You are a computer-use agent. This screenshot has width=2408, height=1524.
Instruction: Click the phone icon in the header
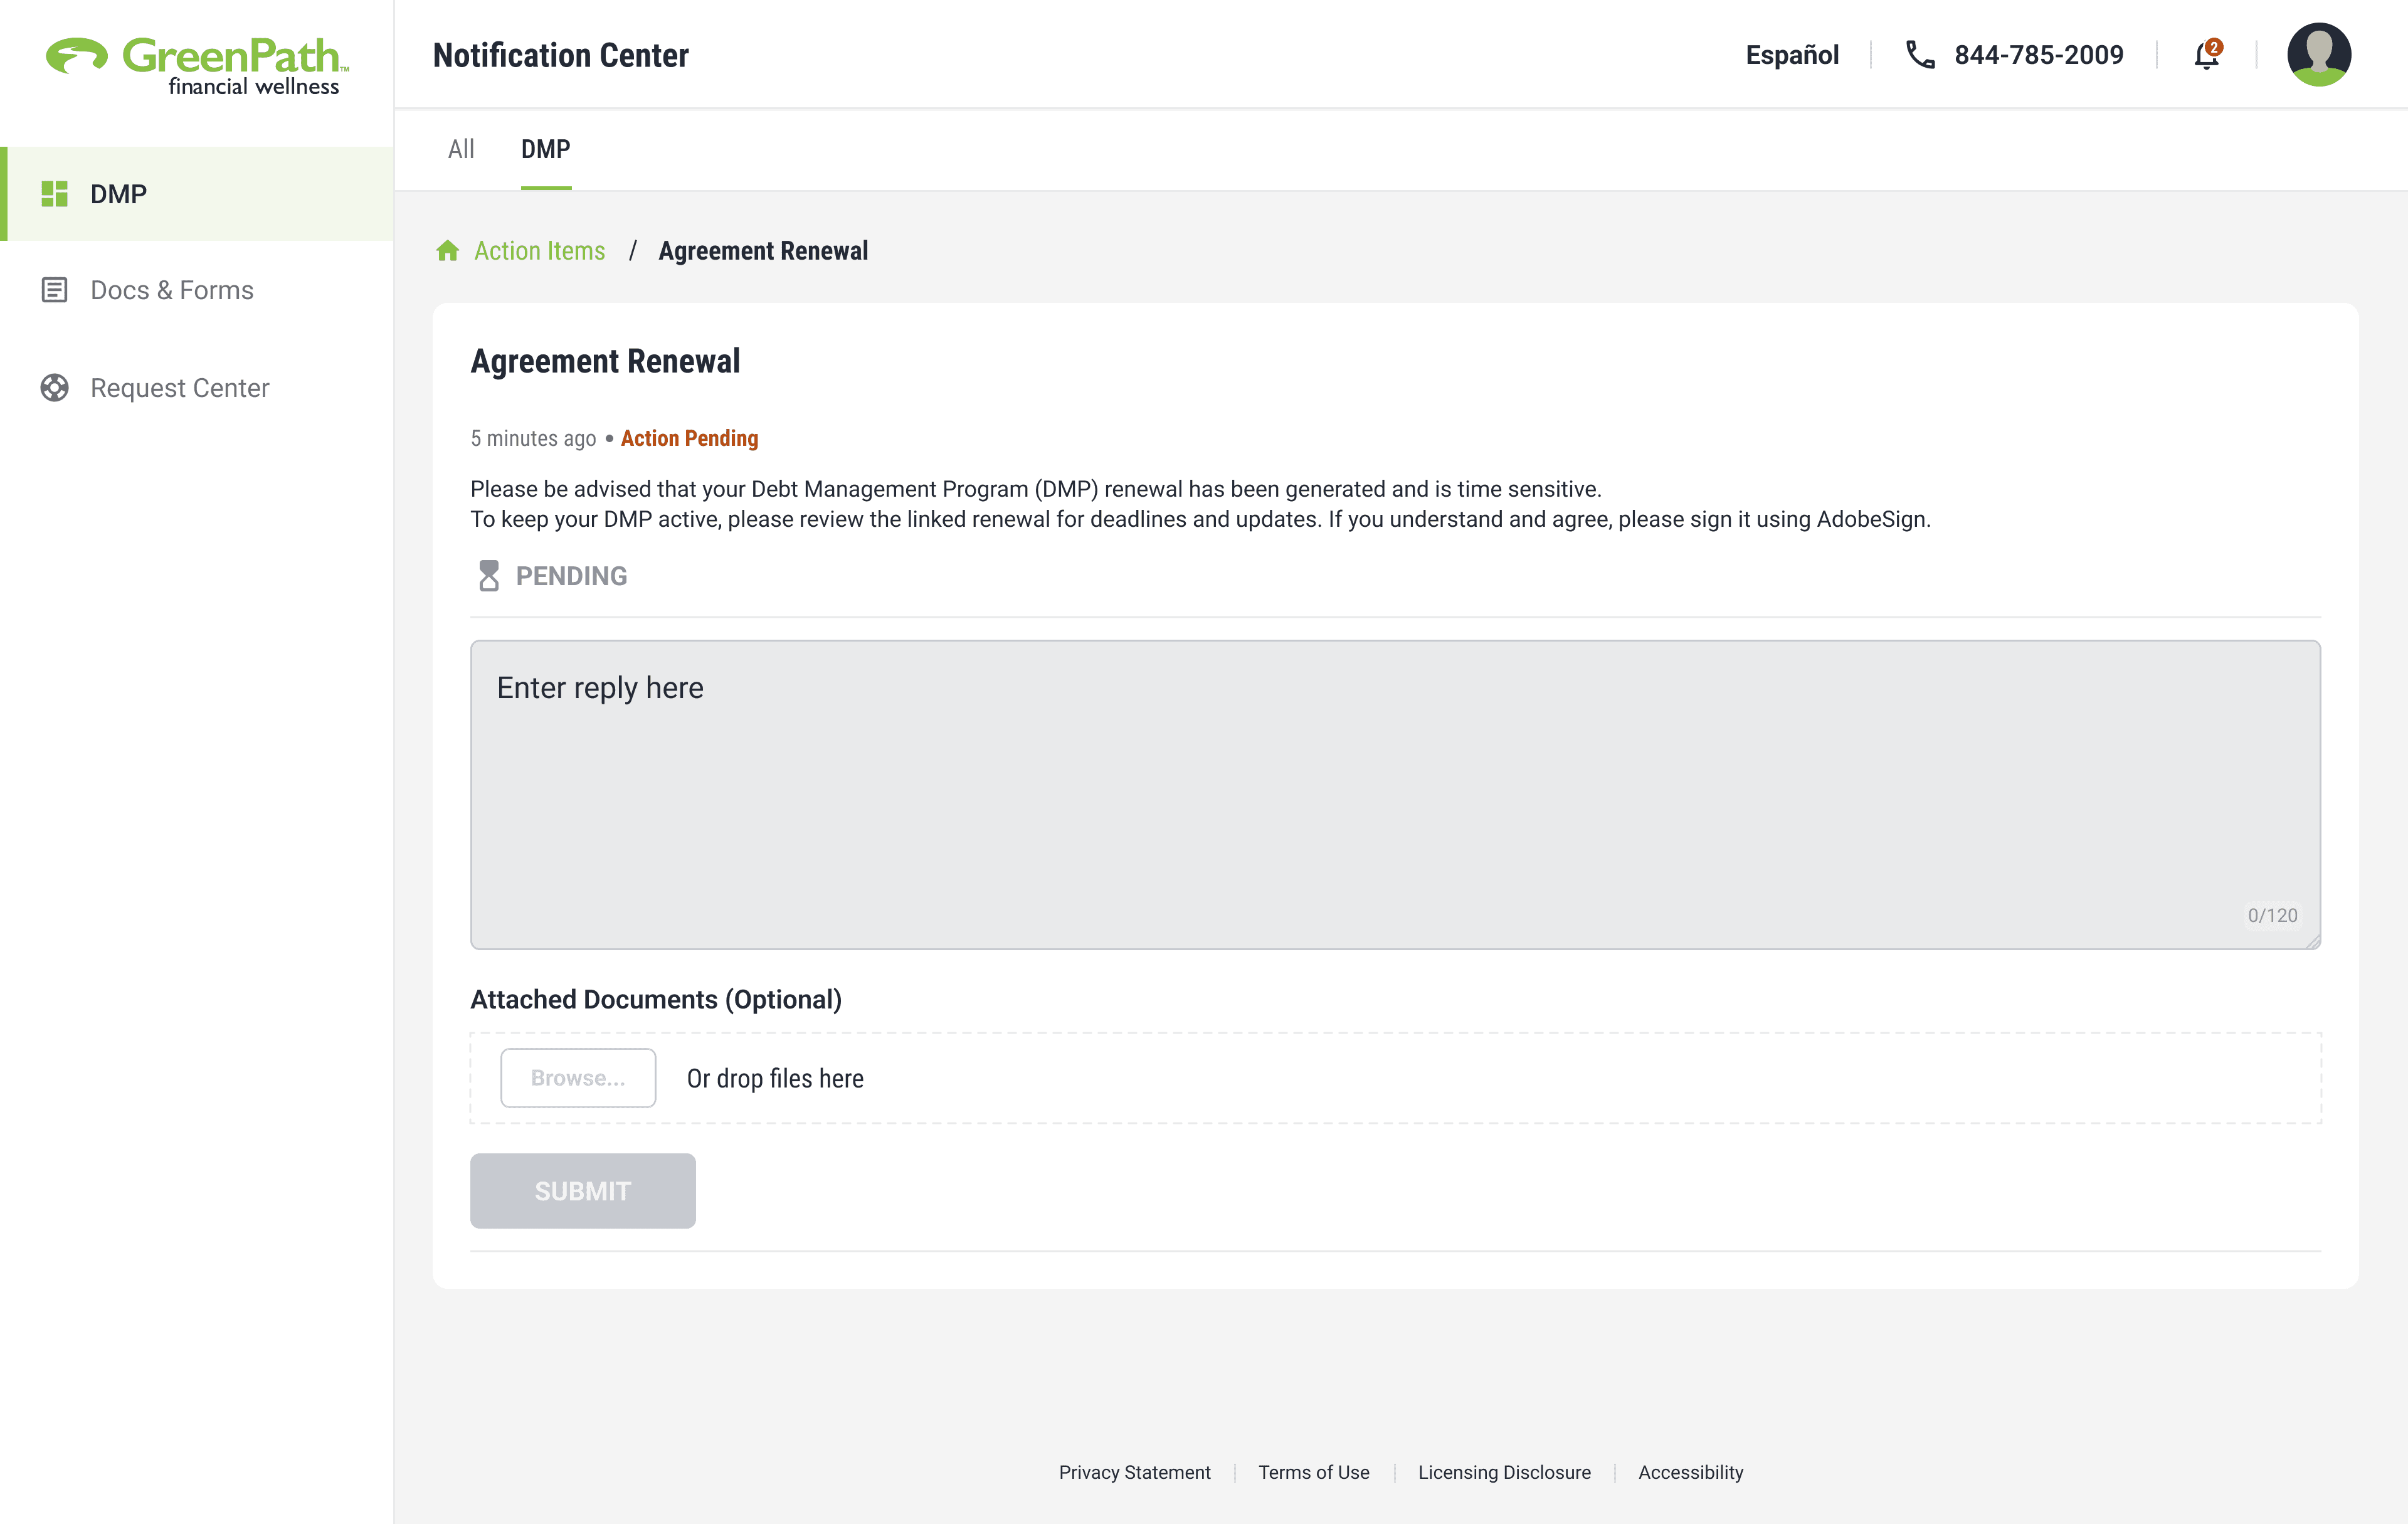(x=1920, y=55)
